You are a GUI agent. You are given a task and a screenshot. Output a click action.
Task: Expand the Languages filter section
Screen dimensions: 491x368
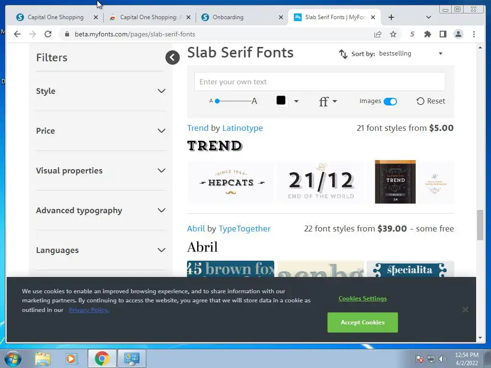pyautogui.click(x=101, y=250)
